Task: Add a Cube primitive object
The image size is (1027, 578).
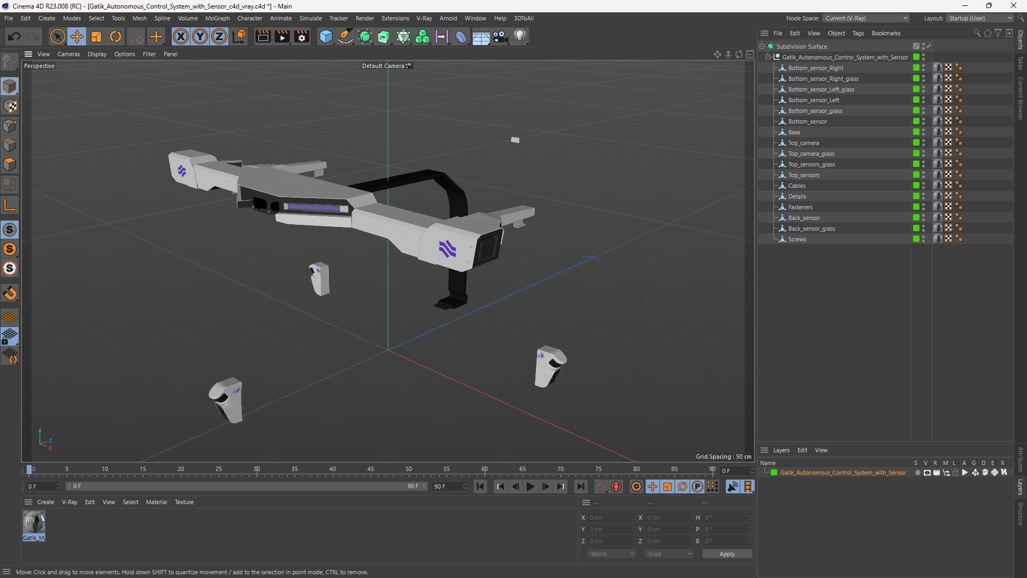Action: [326, 36]
